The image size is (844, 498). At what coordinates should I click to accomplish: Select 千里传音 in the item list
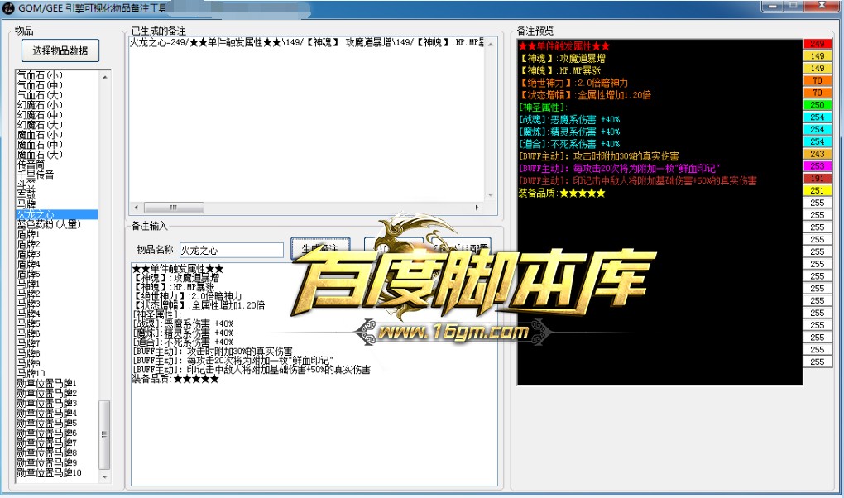[36, 175]
